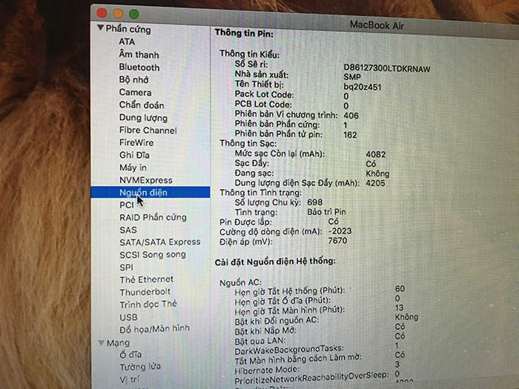Open USB device information
The height and width of the screenshot is (389, 519).
click(x=128, y=317)
